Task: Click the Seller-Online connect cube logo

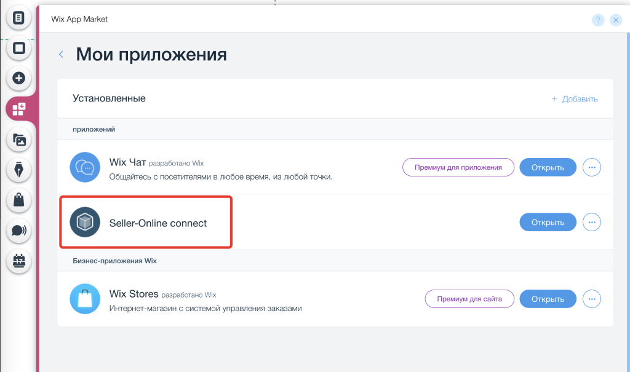Action: [x=85, y=222]
